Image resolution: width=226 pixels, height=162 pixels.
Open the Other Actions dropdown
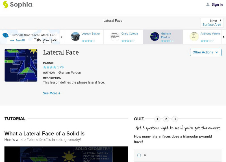(x=205, y=52)
